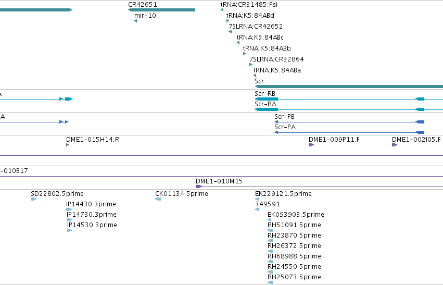Select the Scr-RB transcript exon block
Image resolution: width=443 pixels, height=285 pixels.
pyautogui.click(x=267, y=99)
